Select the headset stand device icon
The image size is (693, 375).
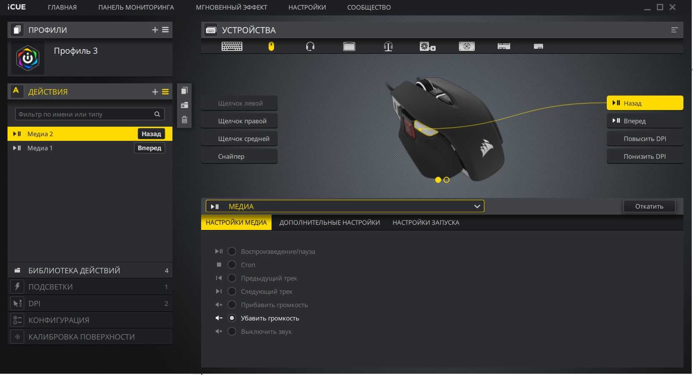(388, 46)
